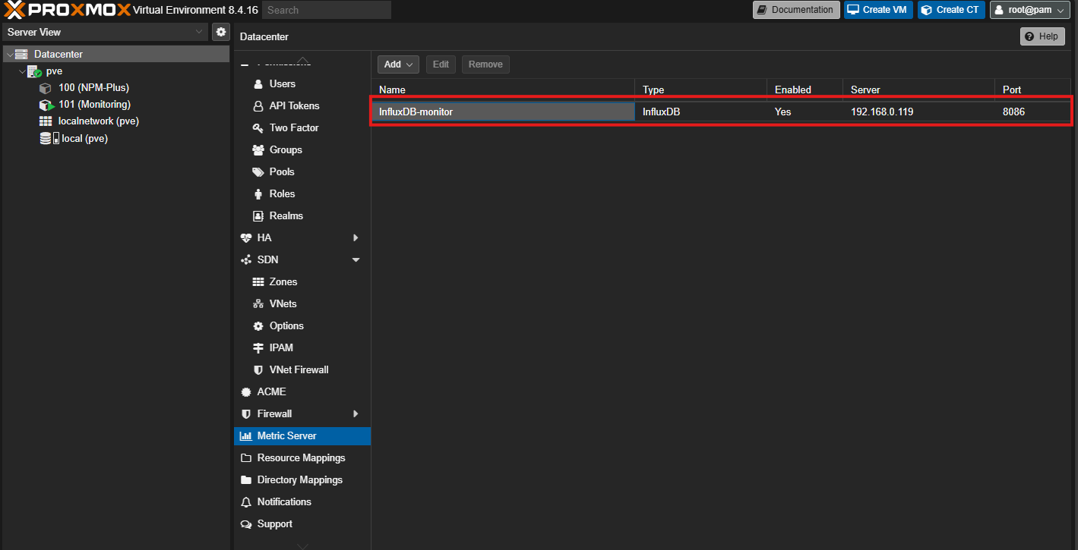Sort by the Name column header
Screen dimensions: 1078x550
coord(503,90)
